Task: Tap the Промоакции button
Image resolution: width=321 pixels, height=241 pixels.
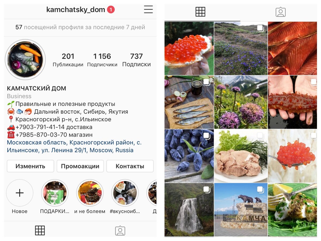Action: (80, 166)
